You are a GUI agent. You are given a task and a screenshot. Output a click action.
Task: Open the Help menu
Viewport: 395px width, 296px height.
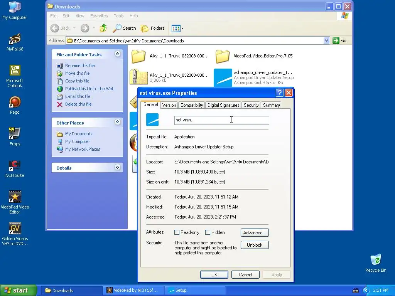(x=133, y=16)
